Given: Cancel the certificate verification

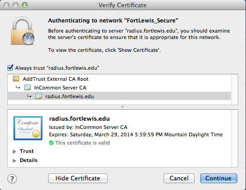Looking at the screenshot, I should click(x=179, y=178).
